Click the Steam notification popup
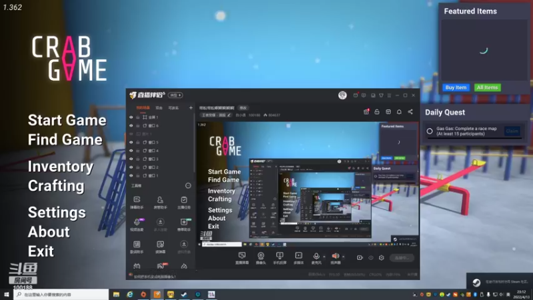 pyautogui.click(x=500, y=281)
